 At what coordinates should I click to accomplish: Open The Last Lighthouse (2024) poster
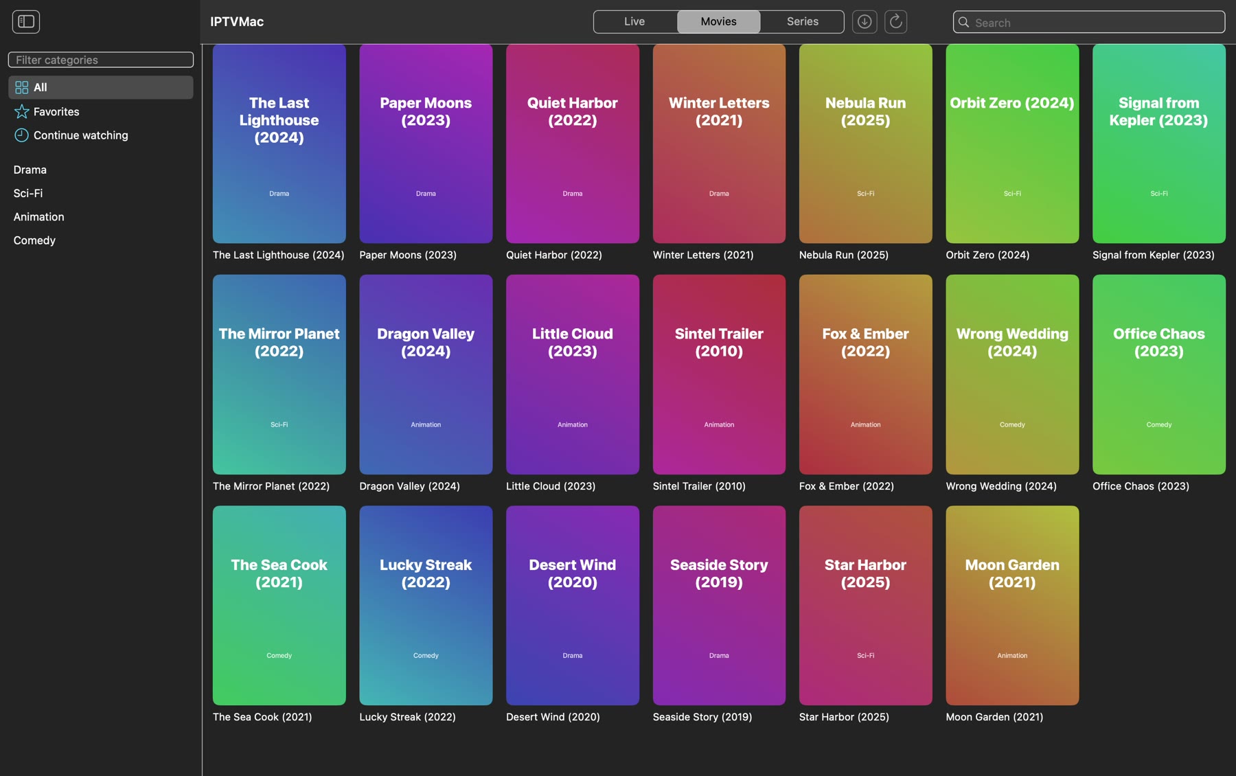point(279,144)
